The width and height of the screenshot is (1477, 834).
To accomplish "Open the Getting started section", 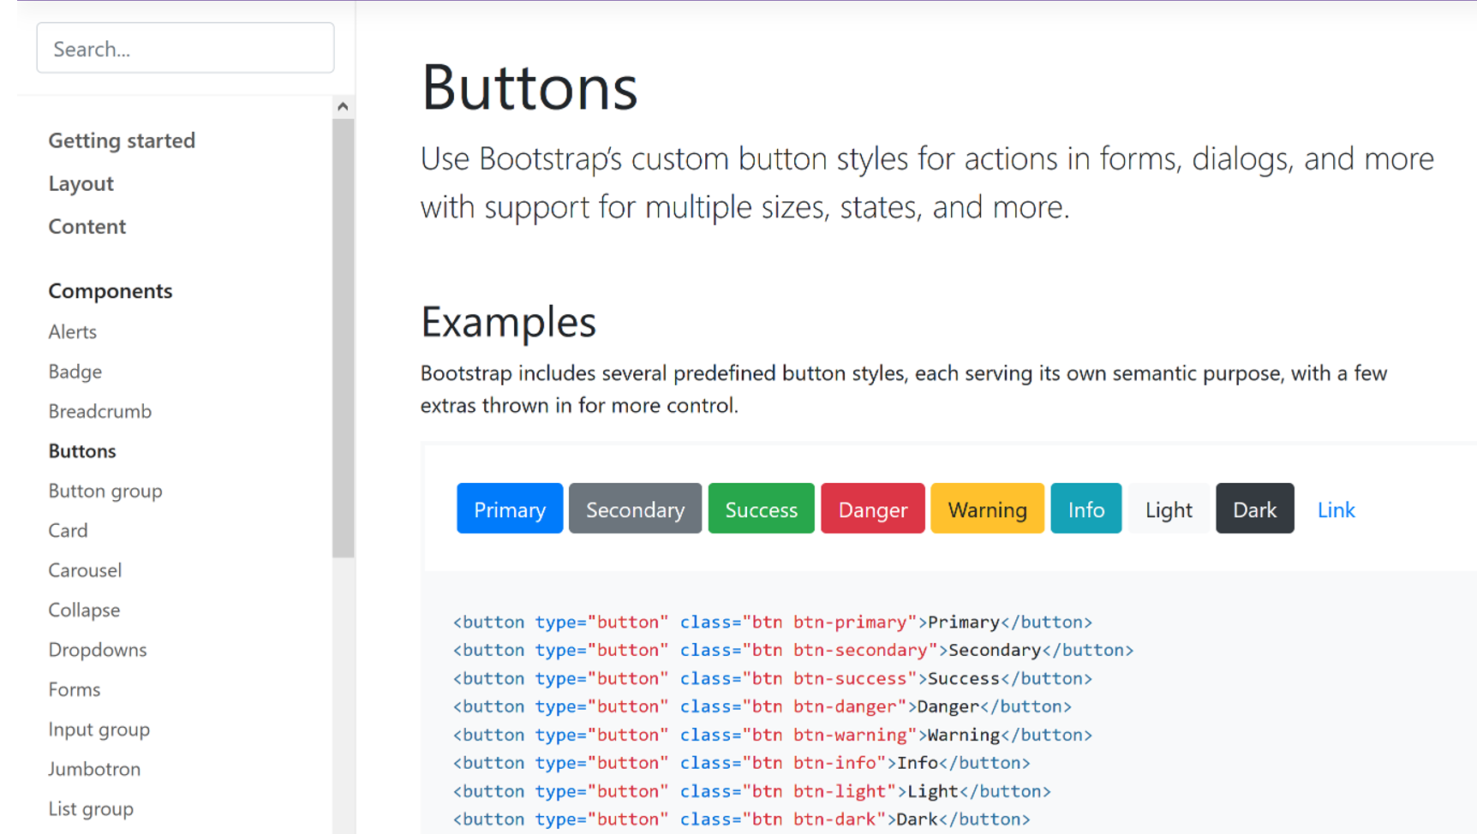I will click(122, 140).
